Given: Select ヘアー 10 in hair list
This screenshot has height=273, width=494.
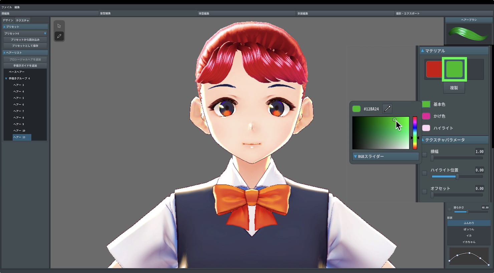Looking at the screenshot, I should coord(19,131).
